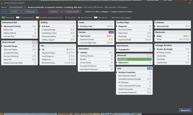Click Centre 1 secondary button S: Advanced
This screenshot has height=115, width=193.
(30, 12)
